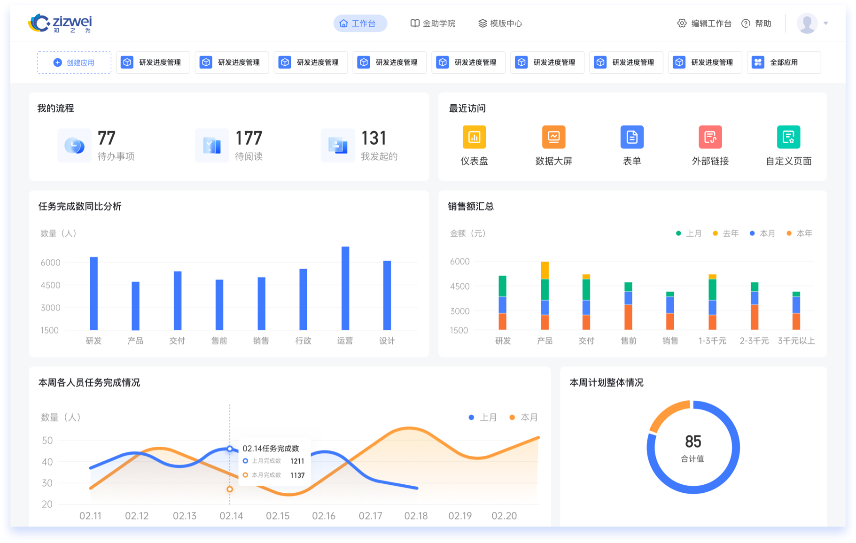
Task: Click the 待阅读 icon
Action: pyautogui.click(x=212, y=146)
